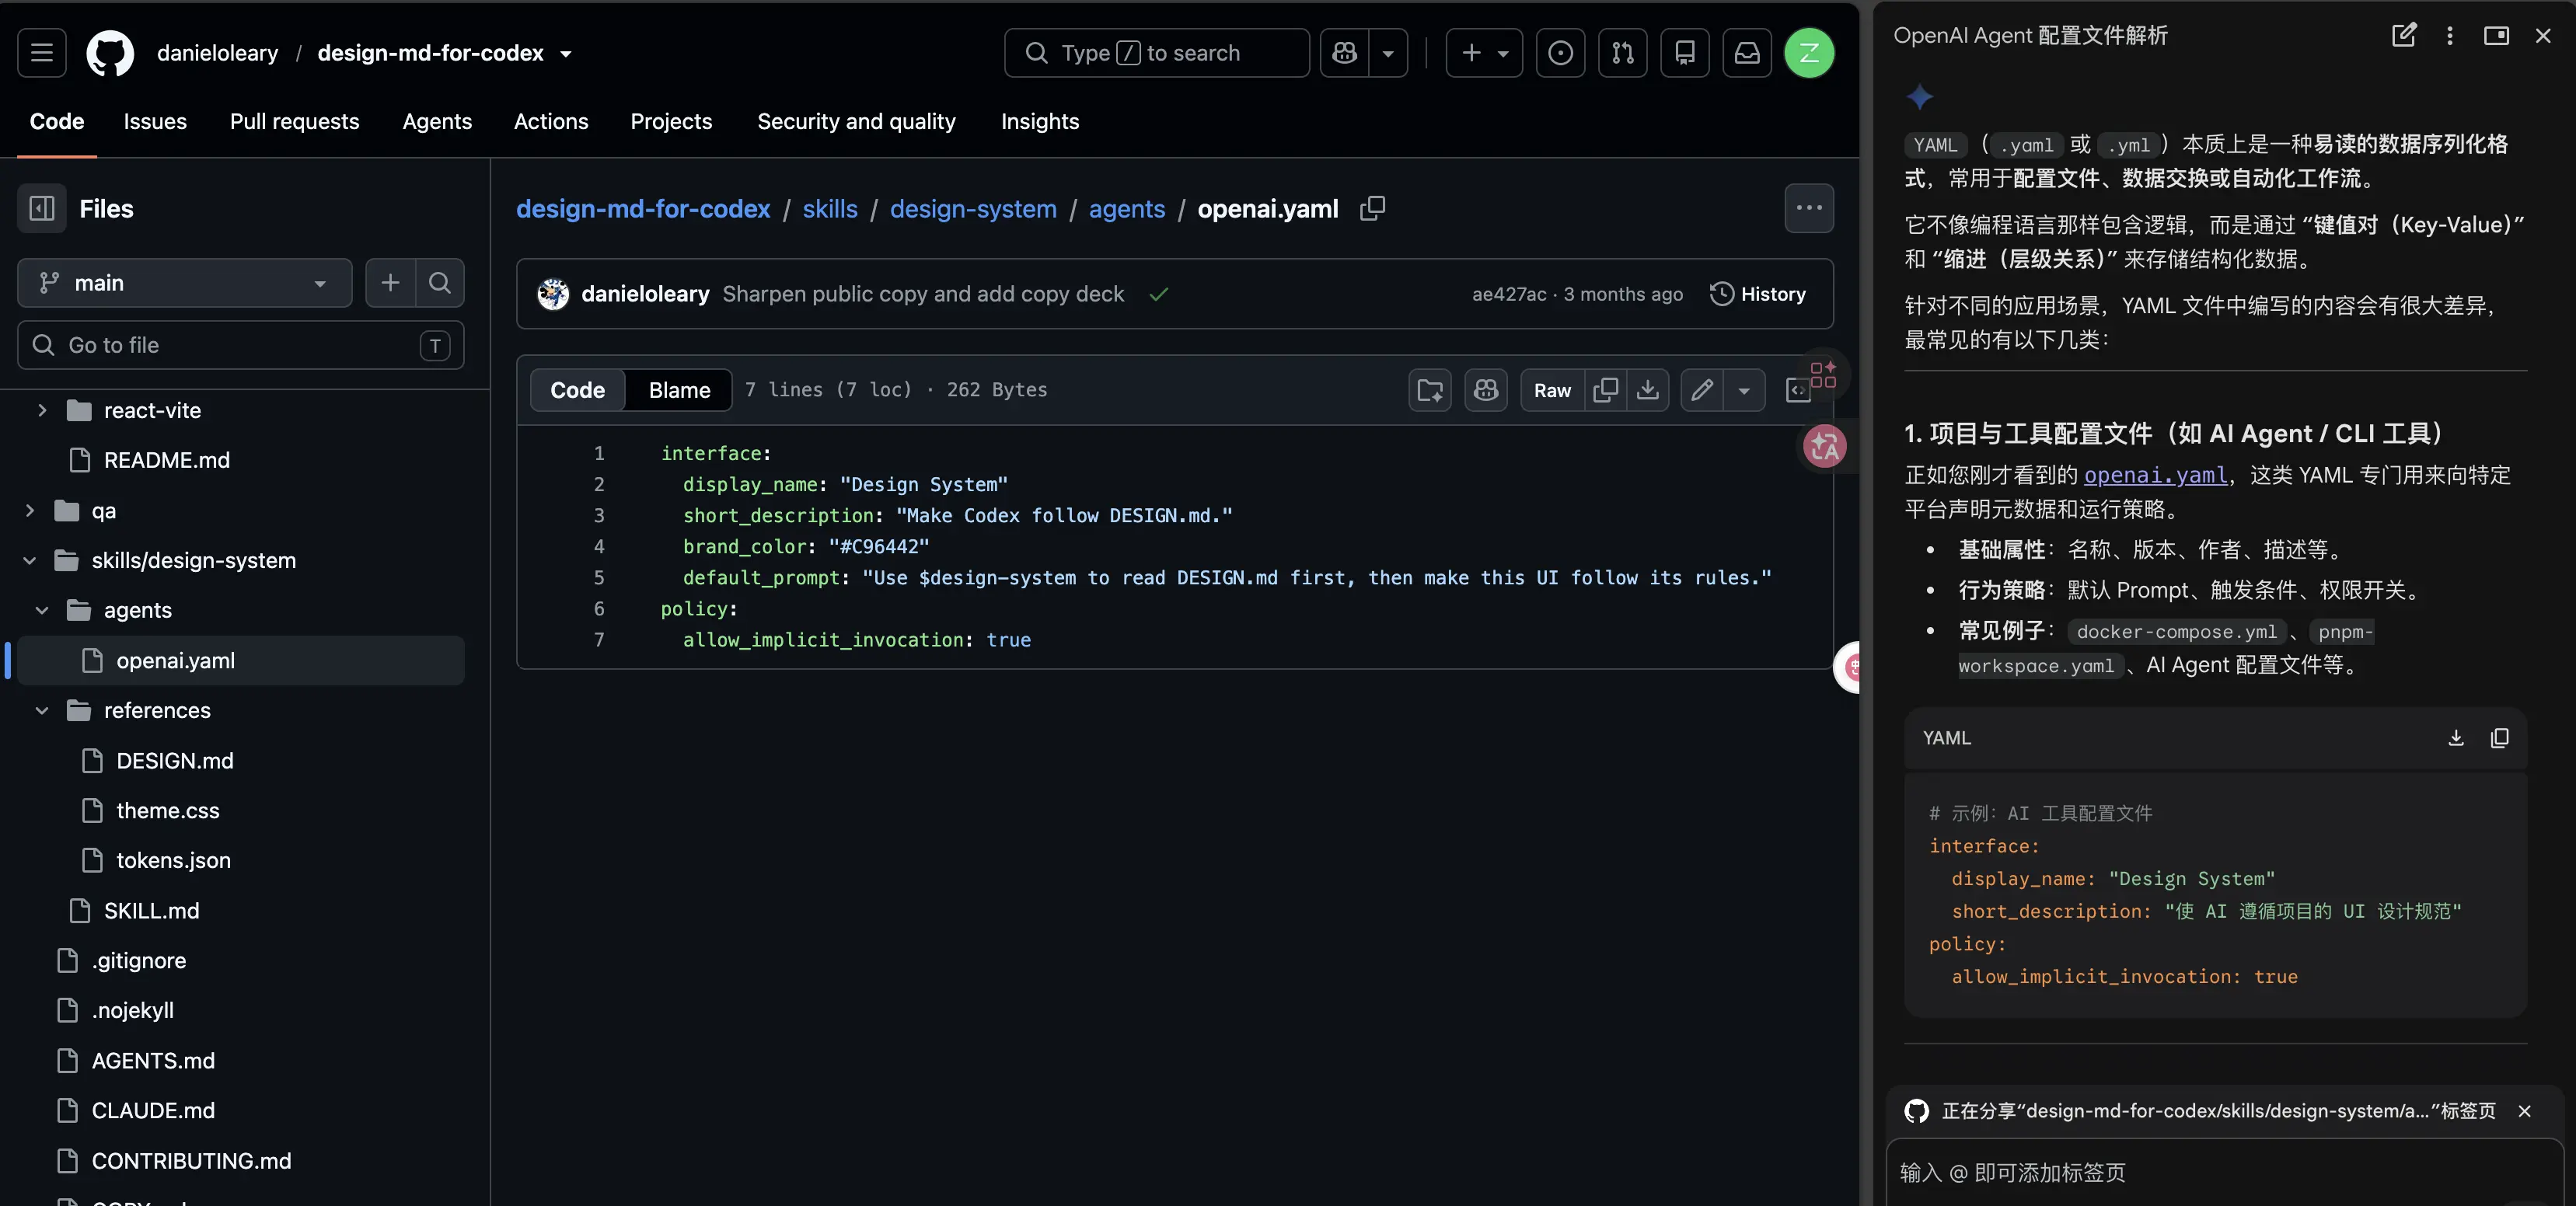Open pull requests icon in header

tap(1622, 53)
